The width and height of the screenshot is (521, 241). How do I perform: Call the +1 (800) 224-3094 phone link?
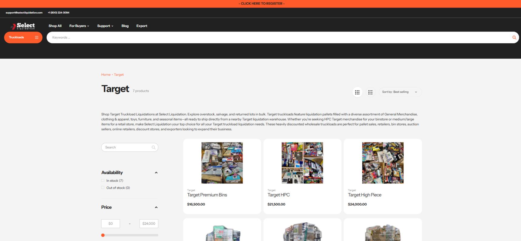coord(59,13)
